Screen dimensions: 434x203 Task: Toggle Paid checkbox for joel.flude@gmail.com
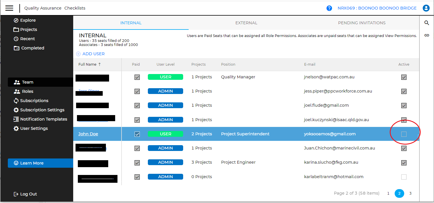137,106
